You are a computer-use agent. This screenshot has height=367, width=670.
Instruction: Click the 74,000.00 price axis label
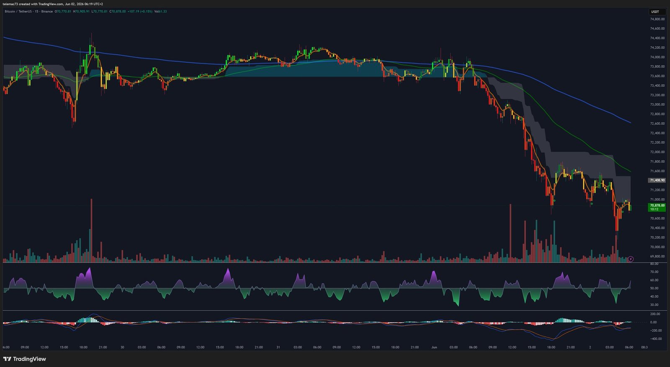(657, 57)
